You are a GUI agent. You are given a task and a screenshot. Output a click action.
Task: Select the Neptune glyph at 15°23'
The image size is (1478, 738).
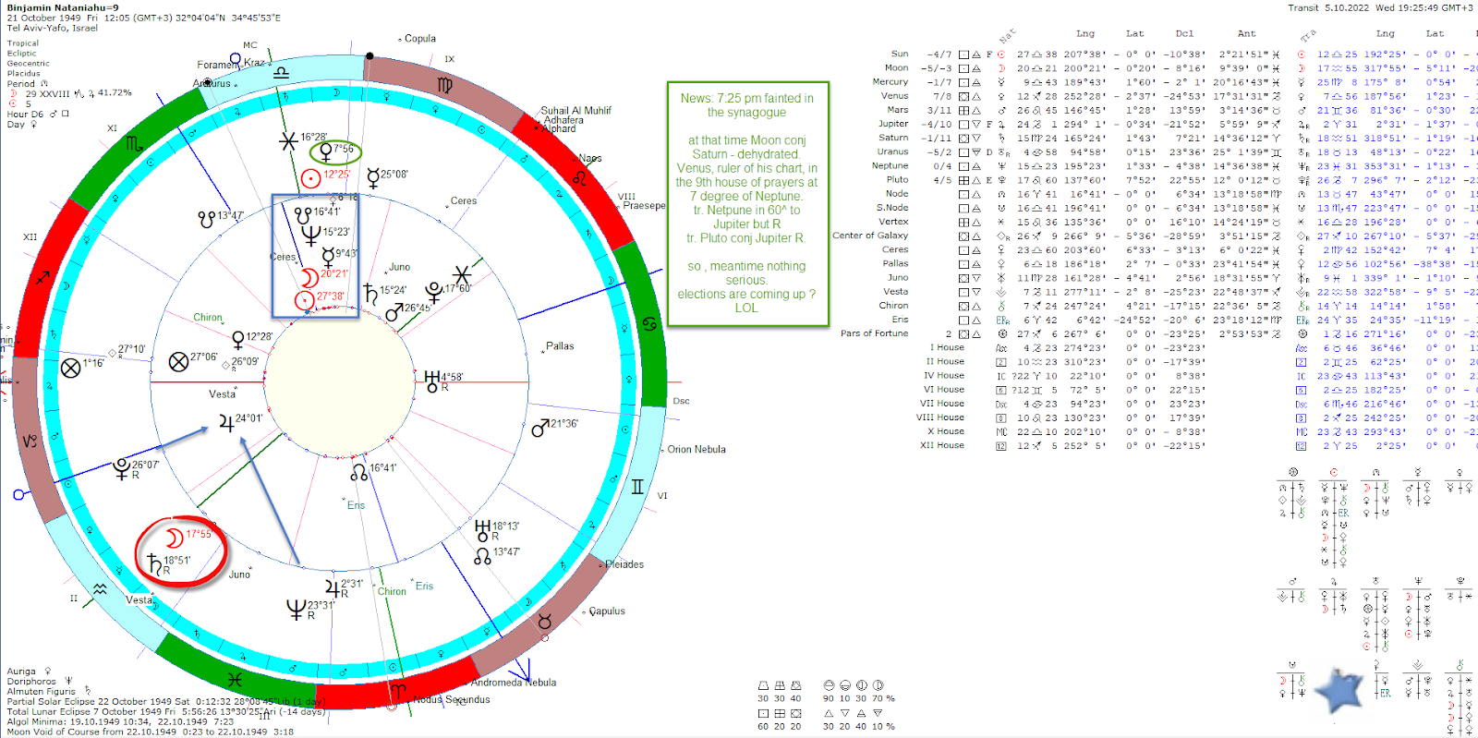[x=310, y=236]
